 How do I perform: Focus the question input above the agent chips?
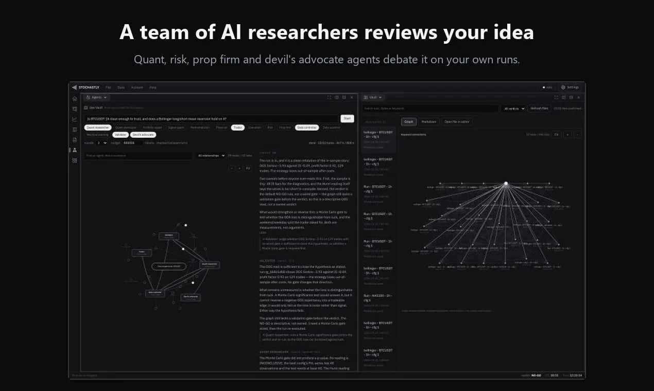(x=211, y=118)
